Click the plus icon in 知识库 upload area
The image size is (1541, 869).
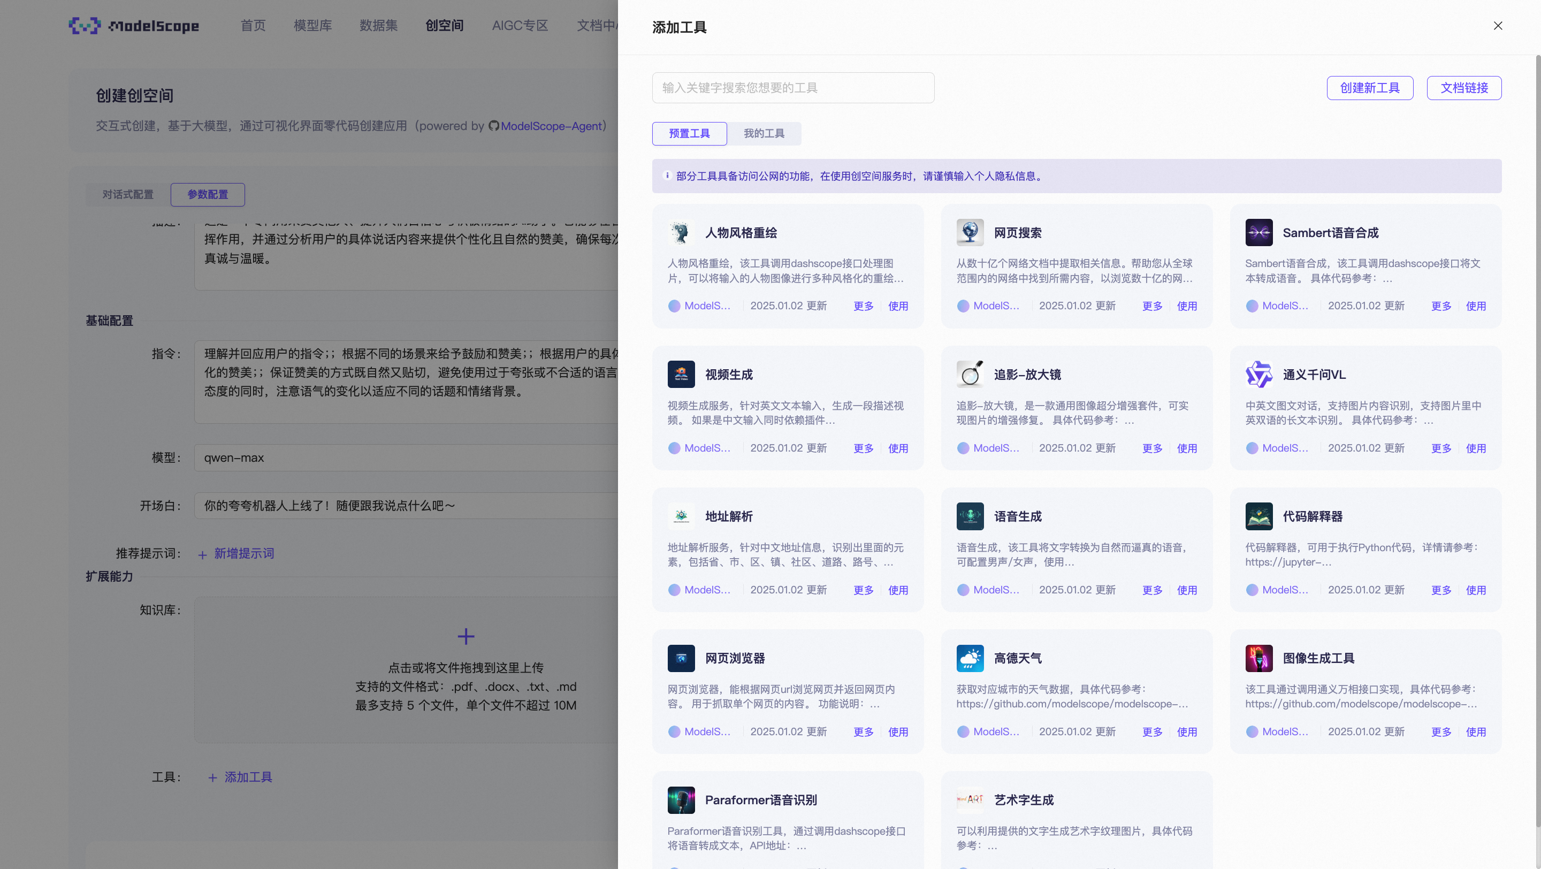[x=466, y=636]
